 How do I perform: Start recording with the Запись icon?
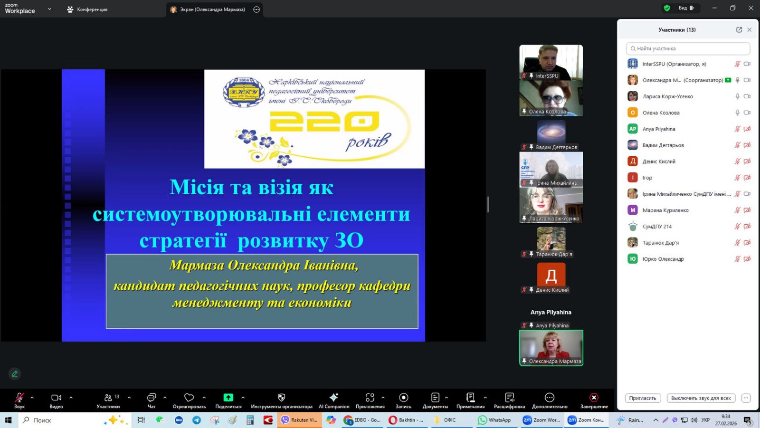[403, 398]
